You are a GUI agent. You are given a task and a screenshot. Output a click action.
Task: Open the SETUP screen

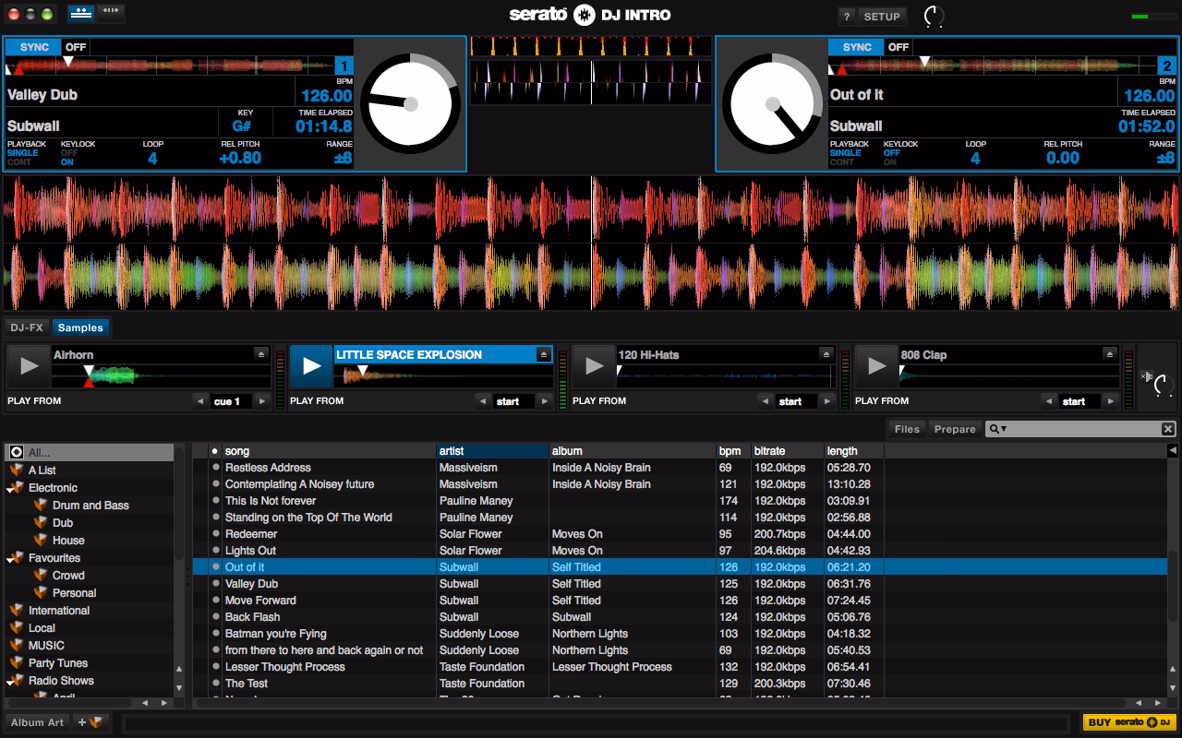tap(880, 16)
